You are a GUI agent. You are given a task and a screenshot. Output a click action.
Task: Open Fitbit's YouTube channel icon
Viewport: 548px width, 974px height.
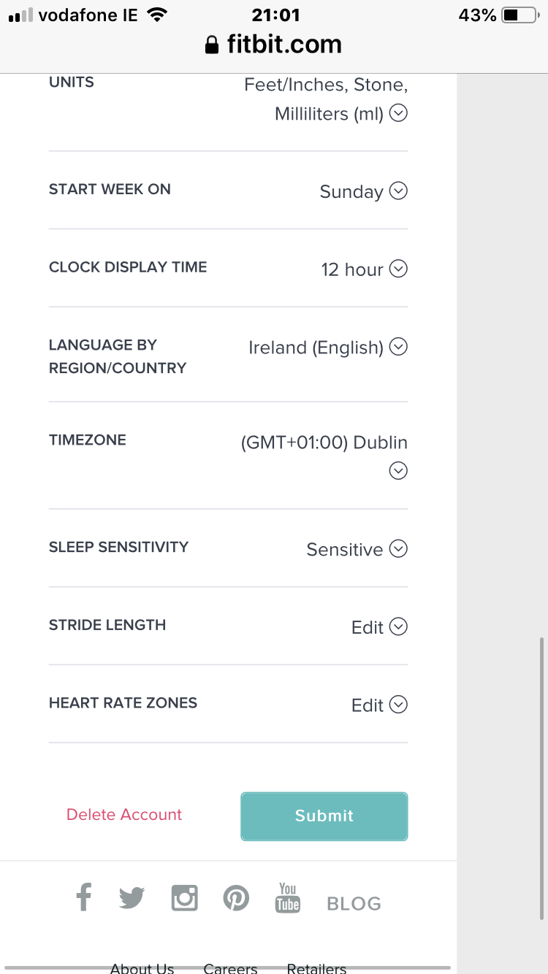(x=288, y=897)
